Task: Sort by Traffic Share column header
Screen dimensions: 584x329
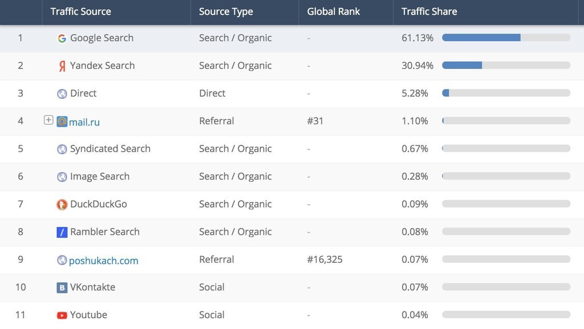Action: (429, 11)
